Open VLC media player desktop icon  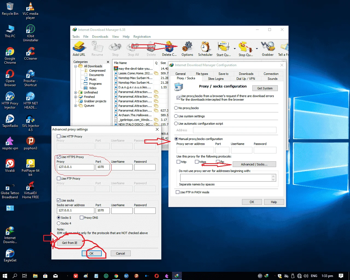click(30, 11)
